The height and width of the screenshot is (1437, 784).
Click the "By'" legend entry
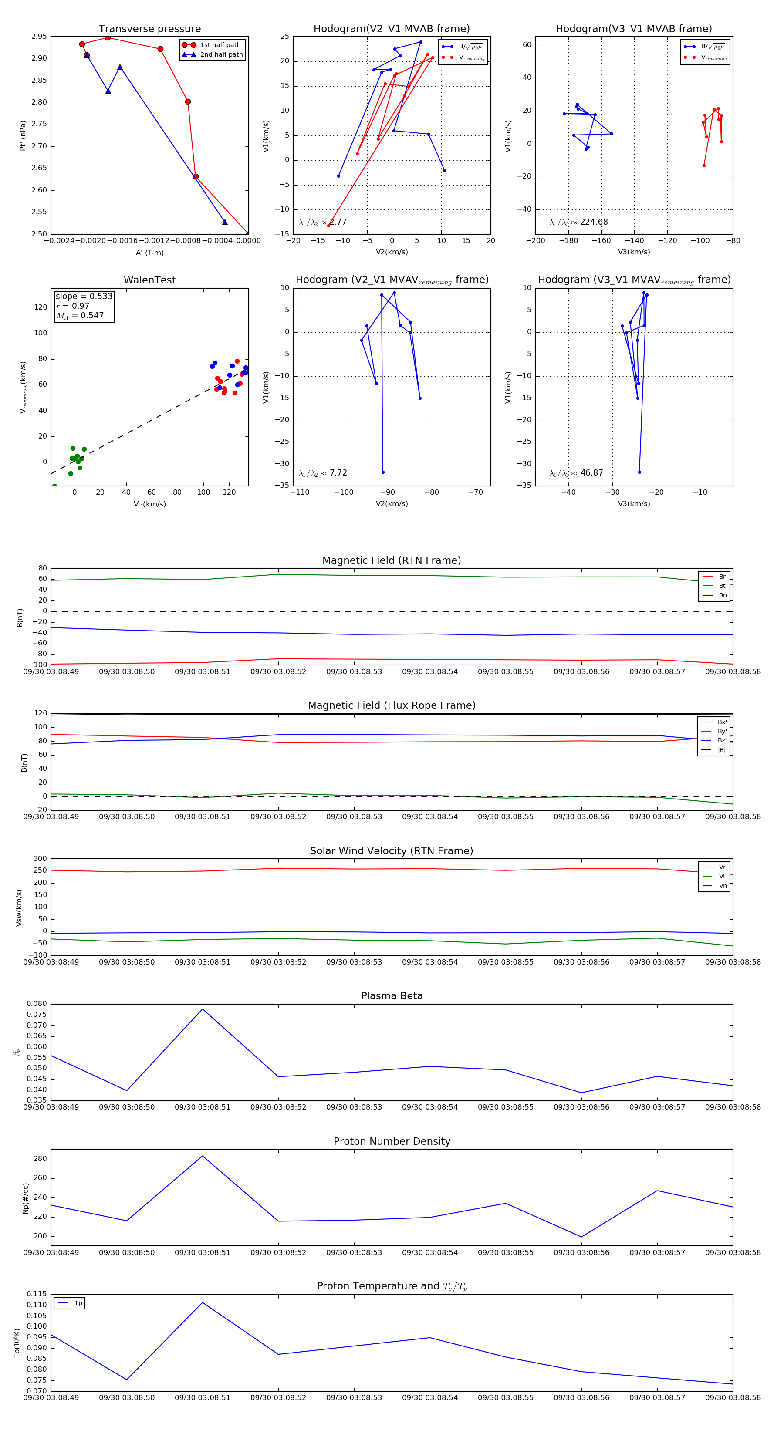click(714, 731)
